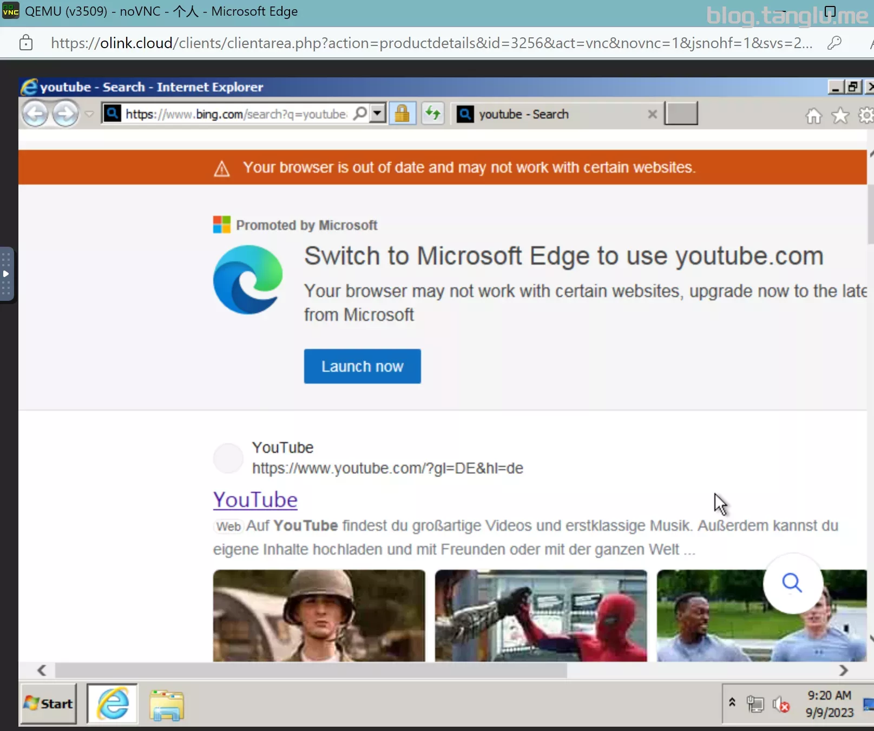Image resolution: width=874 pixels, height=731 pixels.
Task: Click the vertical scrollbar thumb in IE
Action: 870,214
